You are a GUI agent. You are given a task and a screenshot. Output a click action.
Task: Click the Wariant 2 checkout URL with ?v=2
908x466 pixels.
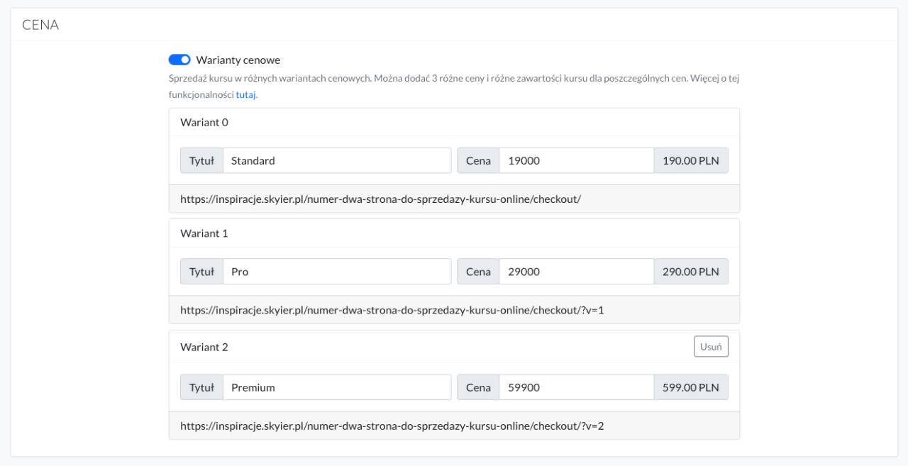(x=392, y=426)
